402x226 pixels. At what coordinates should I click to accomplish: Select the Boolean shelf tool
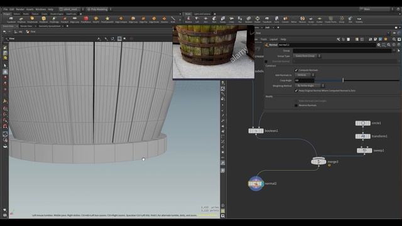click(249, 19)
